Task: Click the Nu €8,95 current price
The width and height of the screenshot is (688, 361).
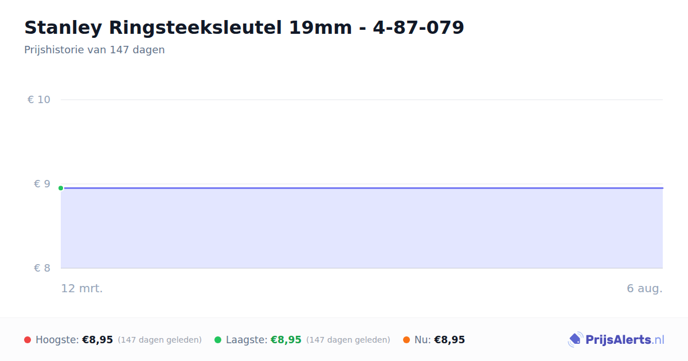Action: click(449, 340)
